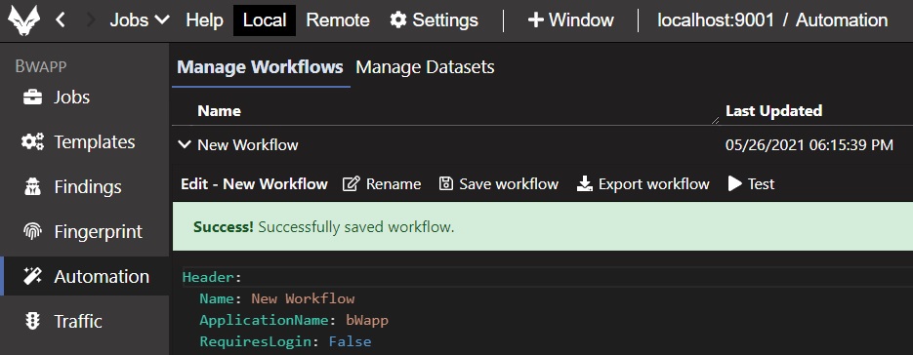This screenshot has height=355, width=913.
Task: Select the Manage Workflows tab
Action: tap(261, 67)
